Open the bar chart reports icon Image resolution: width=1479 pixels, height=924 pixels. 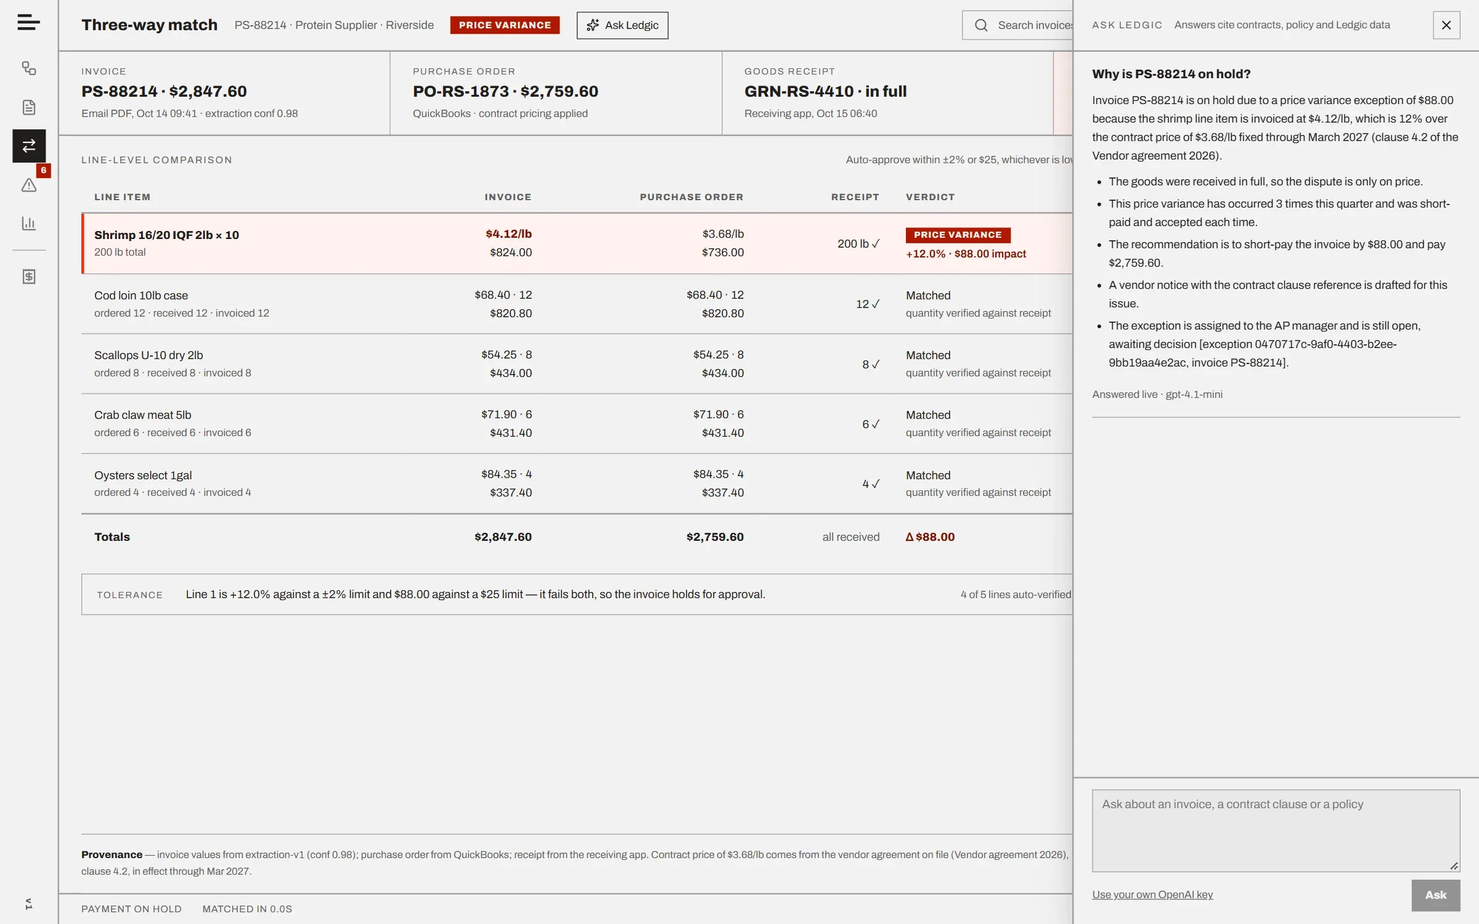[29, 223]
